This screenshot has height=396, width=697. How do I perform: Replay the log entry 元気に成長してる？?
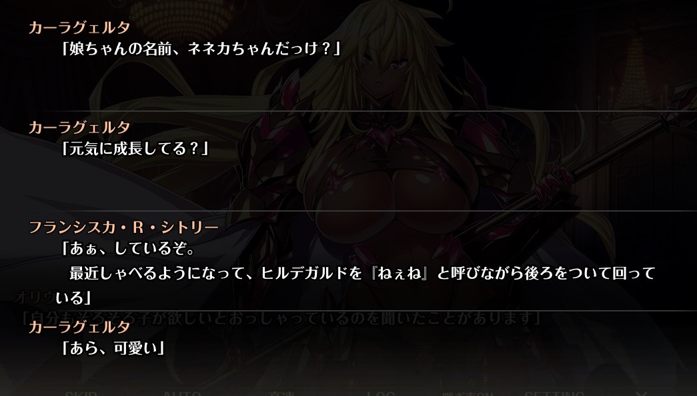135,148
